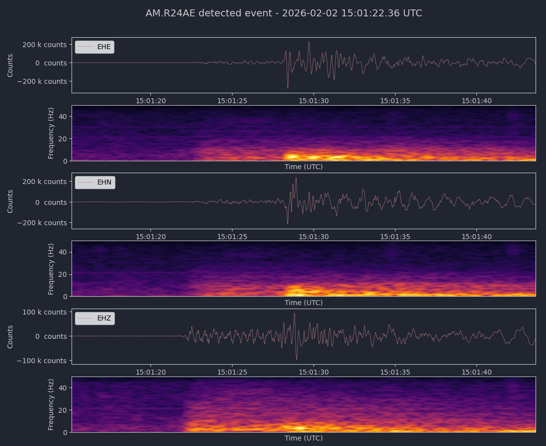Click the 200 k counts label on the EHE axis
Viewport: 546px width, 446px height.
pos(46,45)
